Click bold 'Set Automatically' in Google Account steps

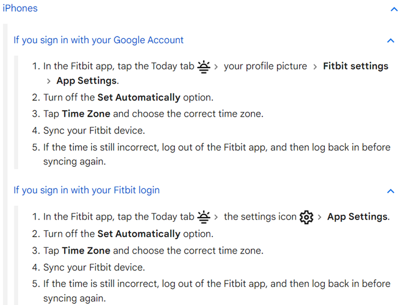(x=139, y=97)
